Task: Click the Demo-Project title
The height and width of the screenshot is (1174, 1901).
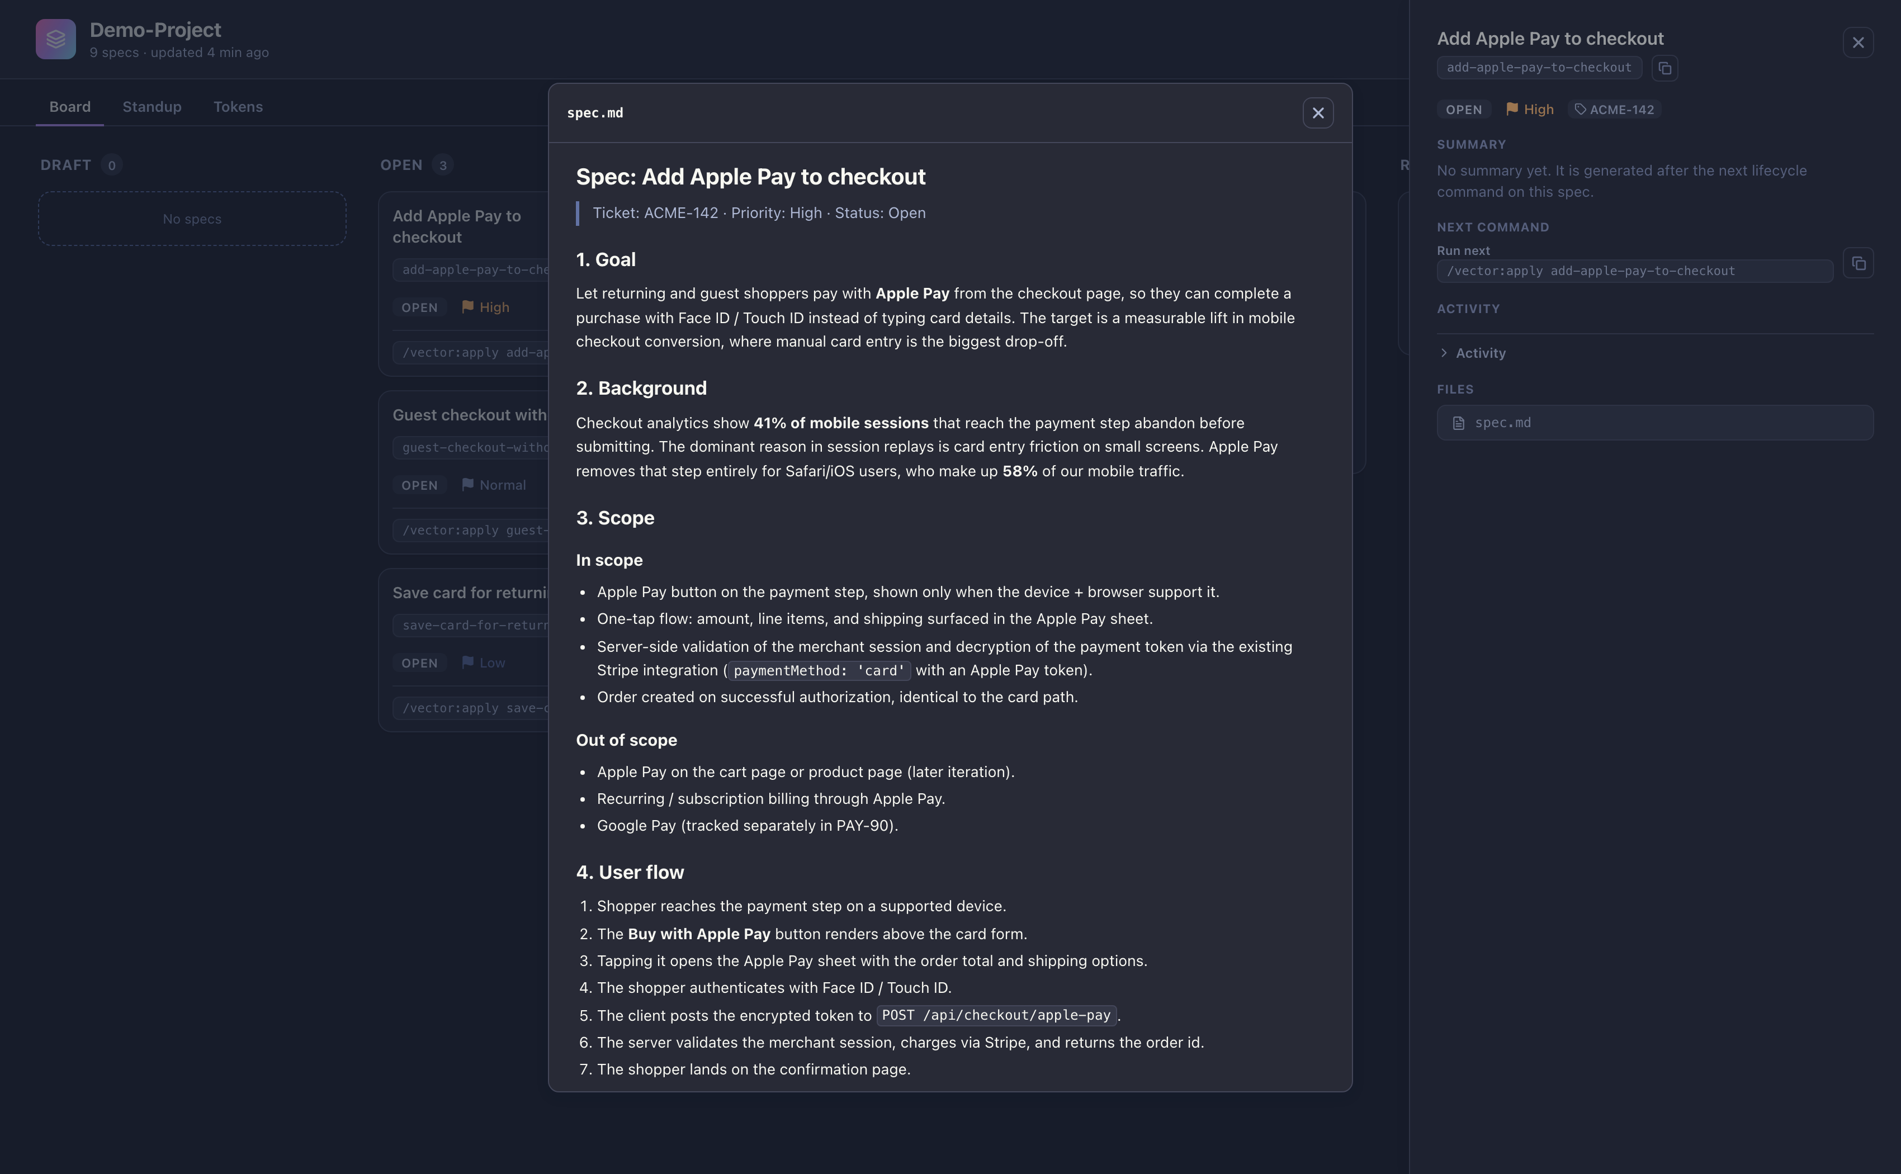Action: click(155, 30)
